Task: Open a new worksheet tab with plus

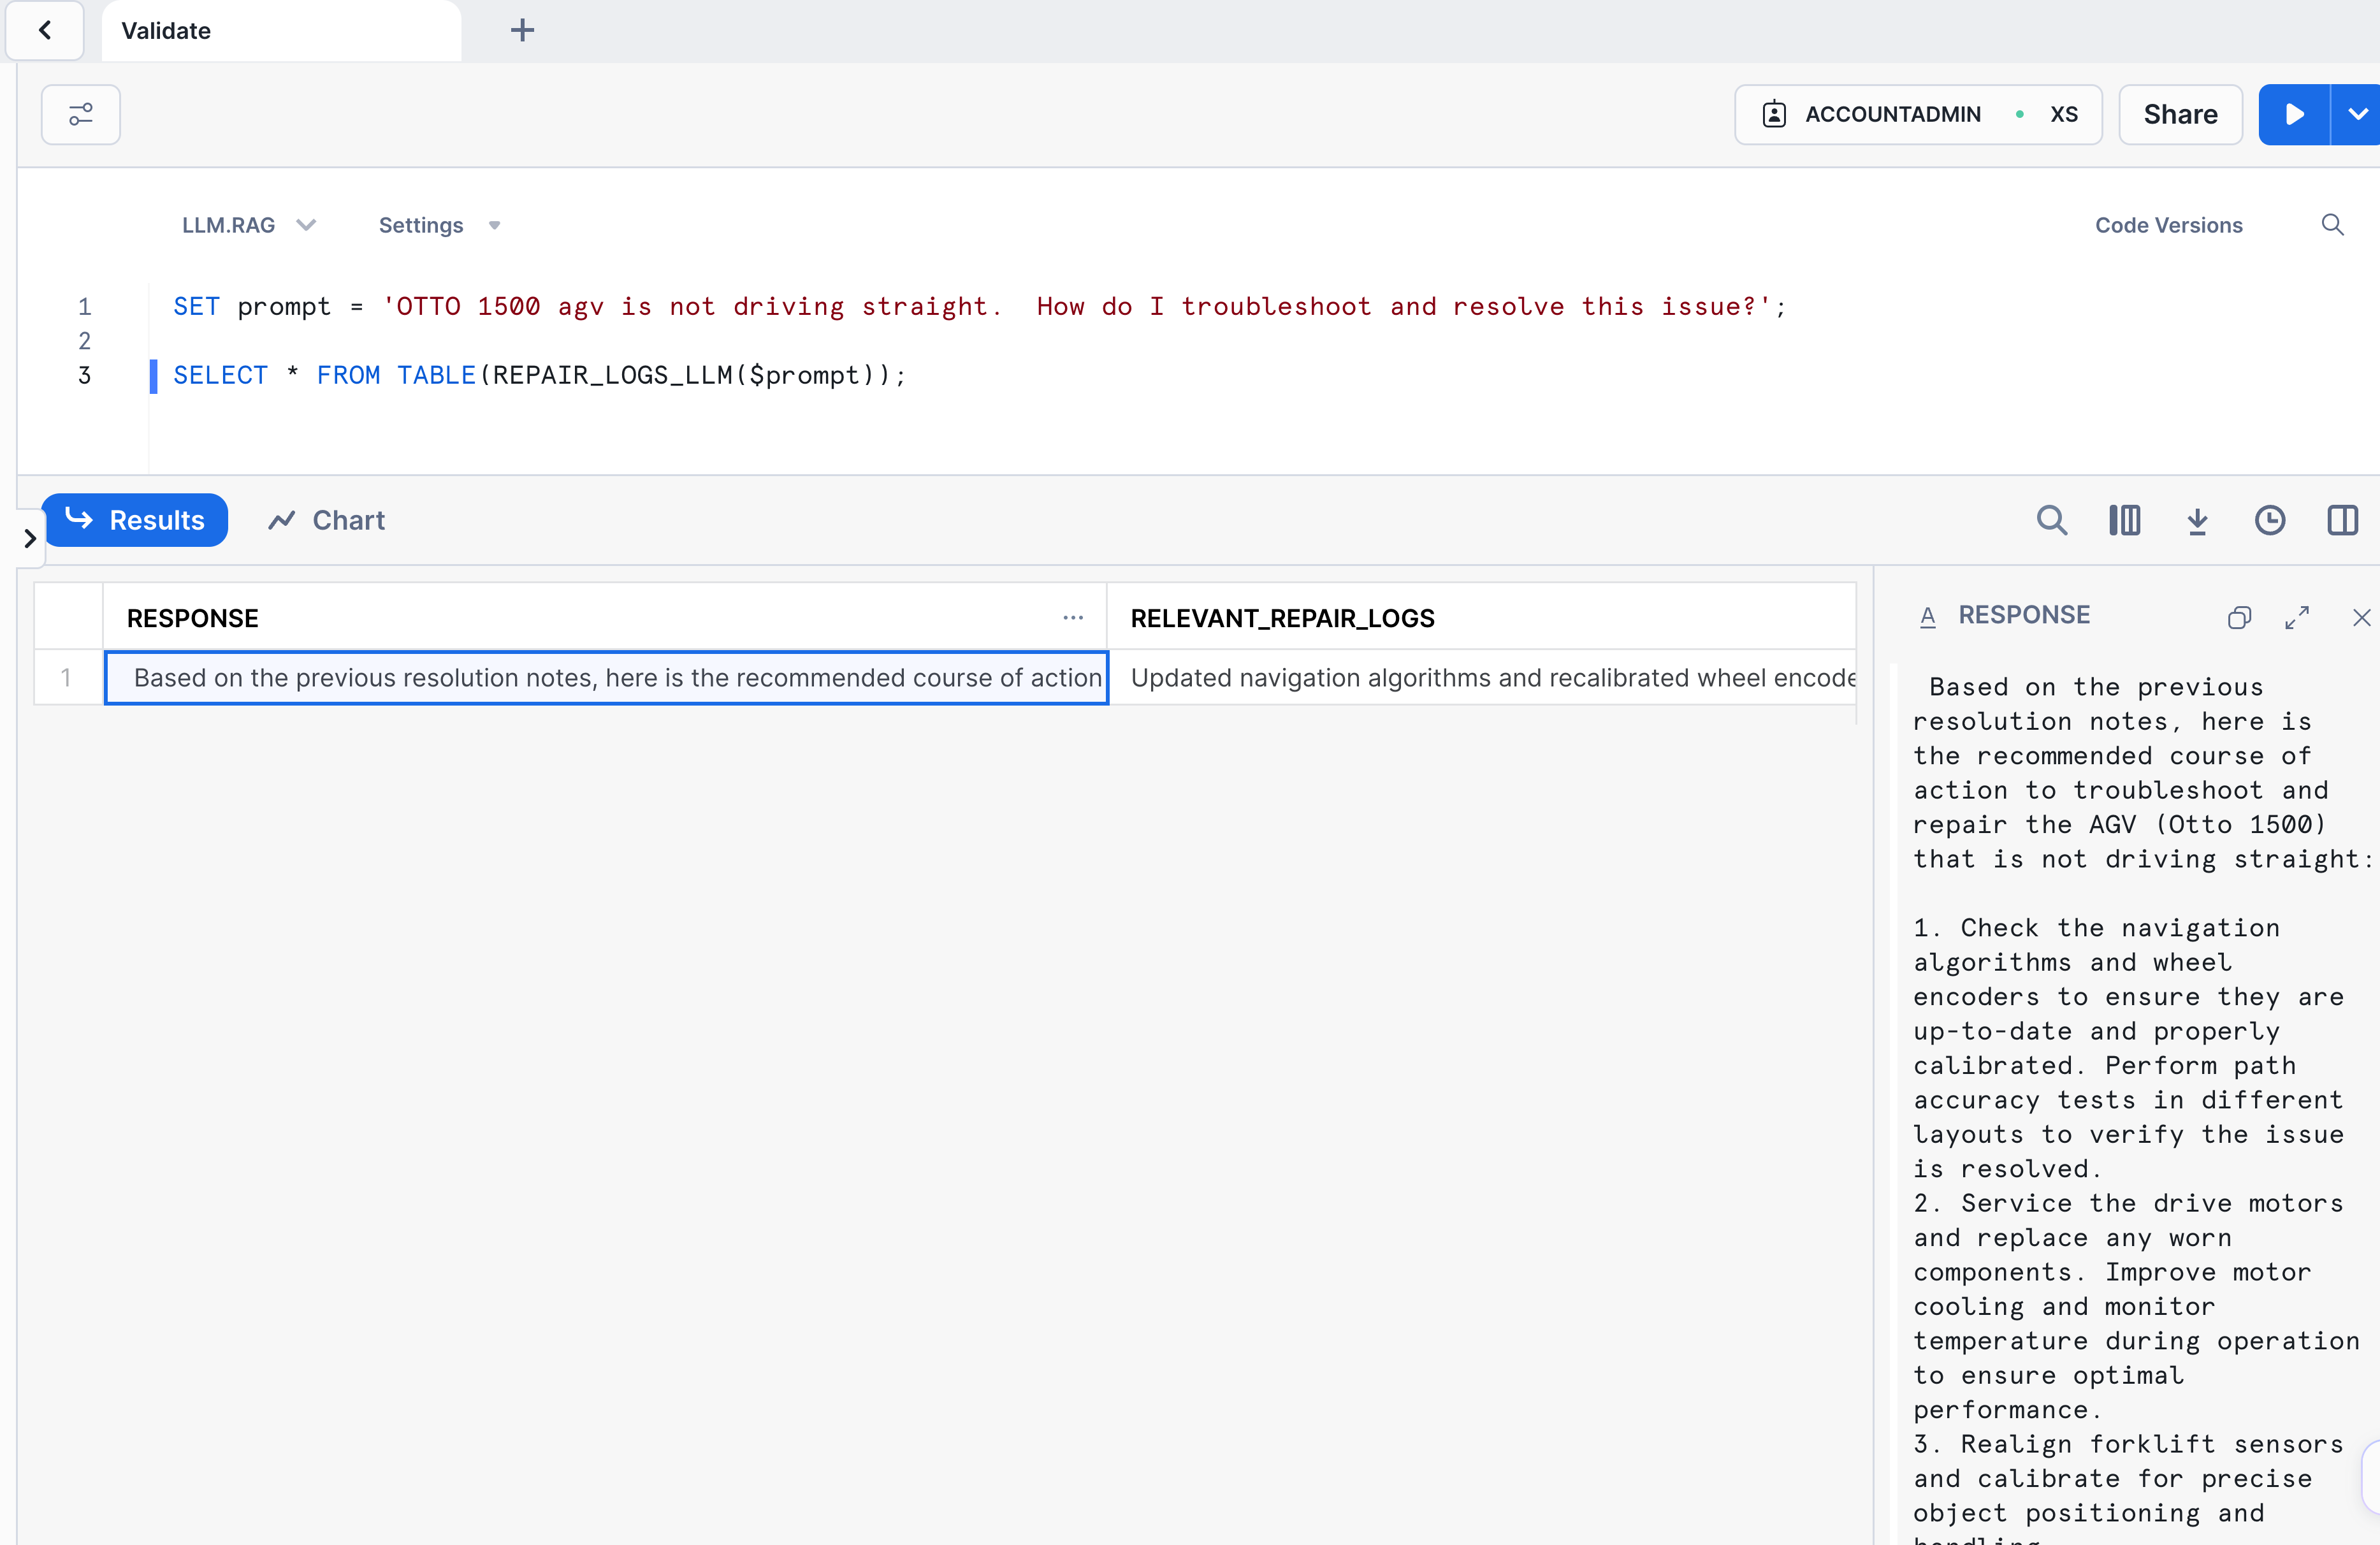Action: coord(522,31)
